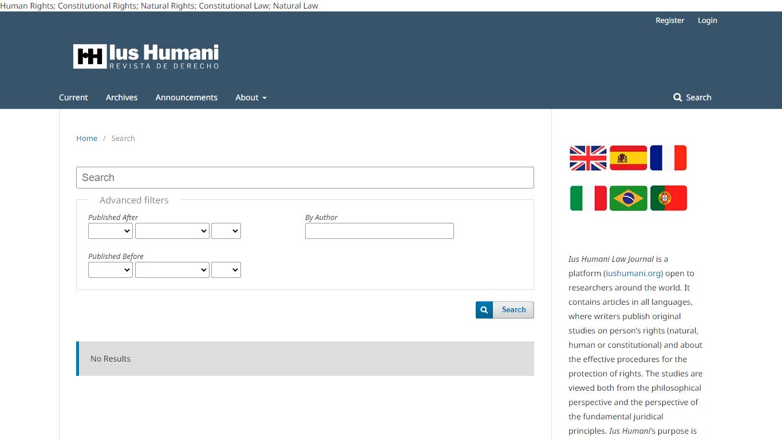Open the Announcements page
The width and height of the screenshot is (782, 440).
[187, 97]
